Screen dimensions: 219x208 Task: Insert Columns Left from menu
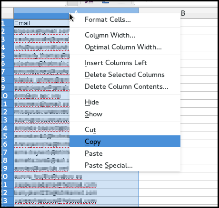(x=125, y=63)
